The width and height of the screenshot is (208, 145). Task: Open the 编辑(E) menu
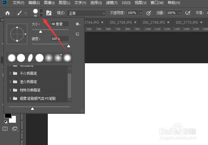click(34, 3)
